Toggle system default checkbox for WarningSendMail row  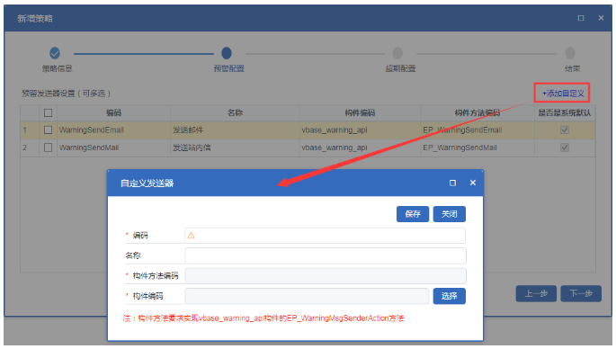click(565, 148)
